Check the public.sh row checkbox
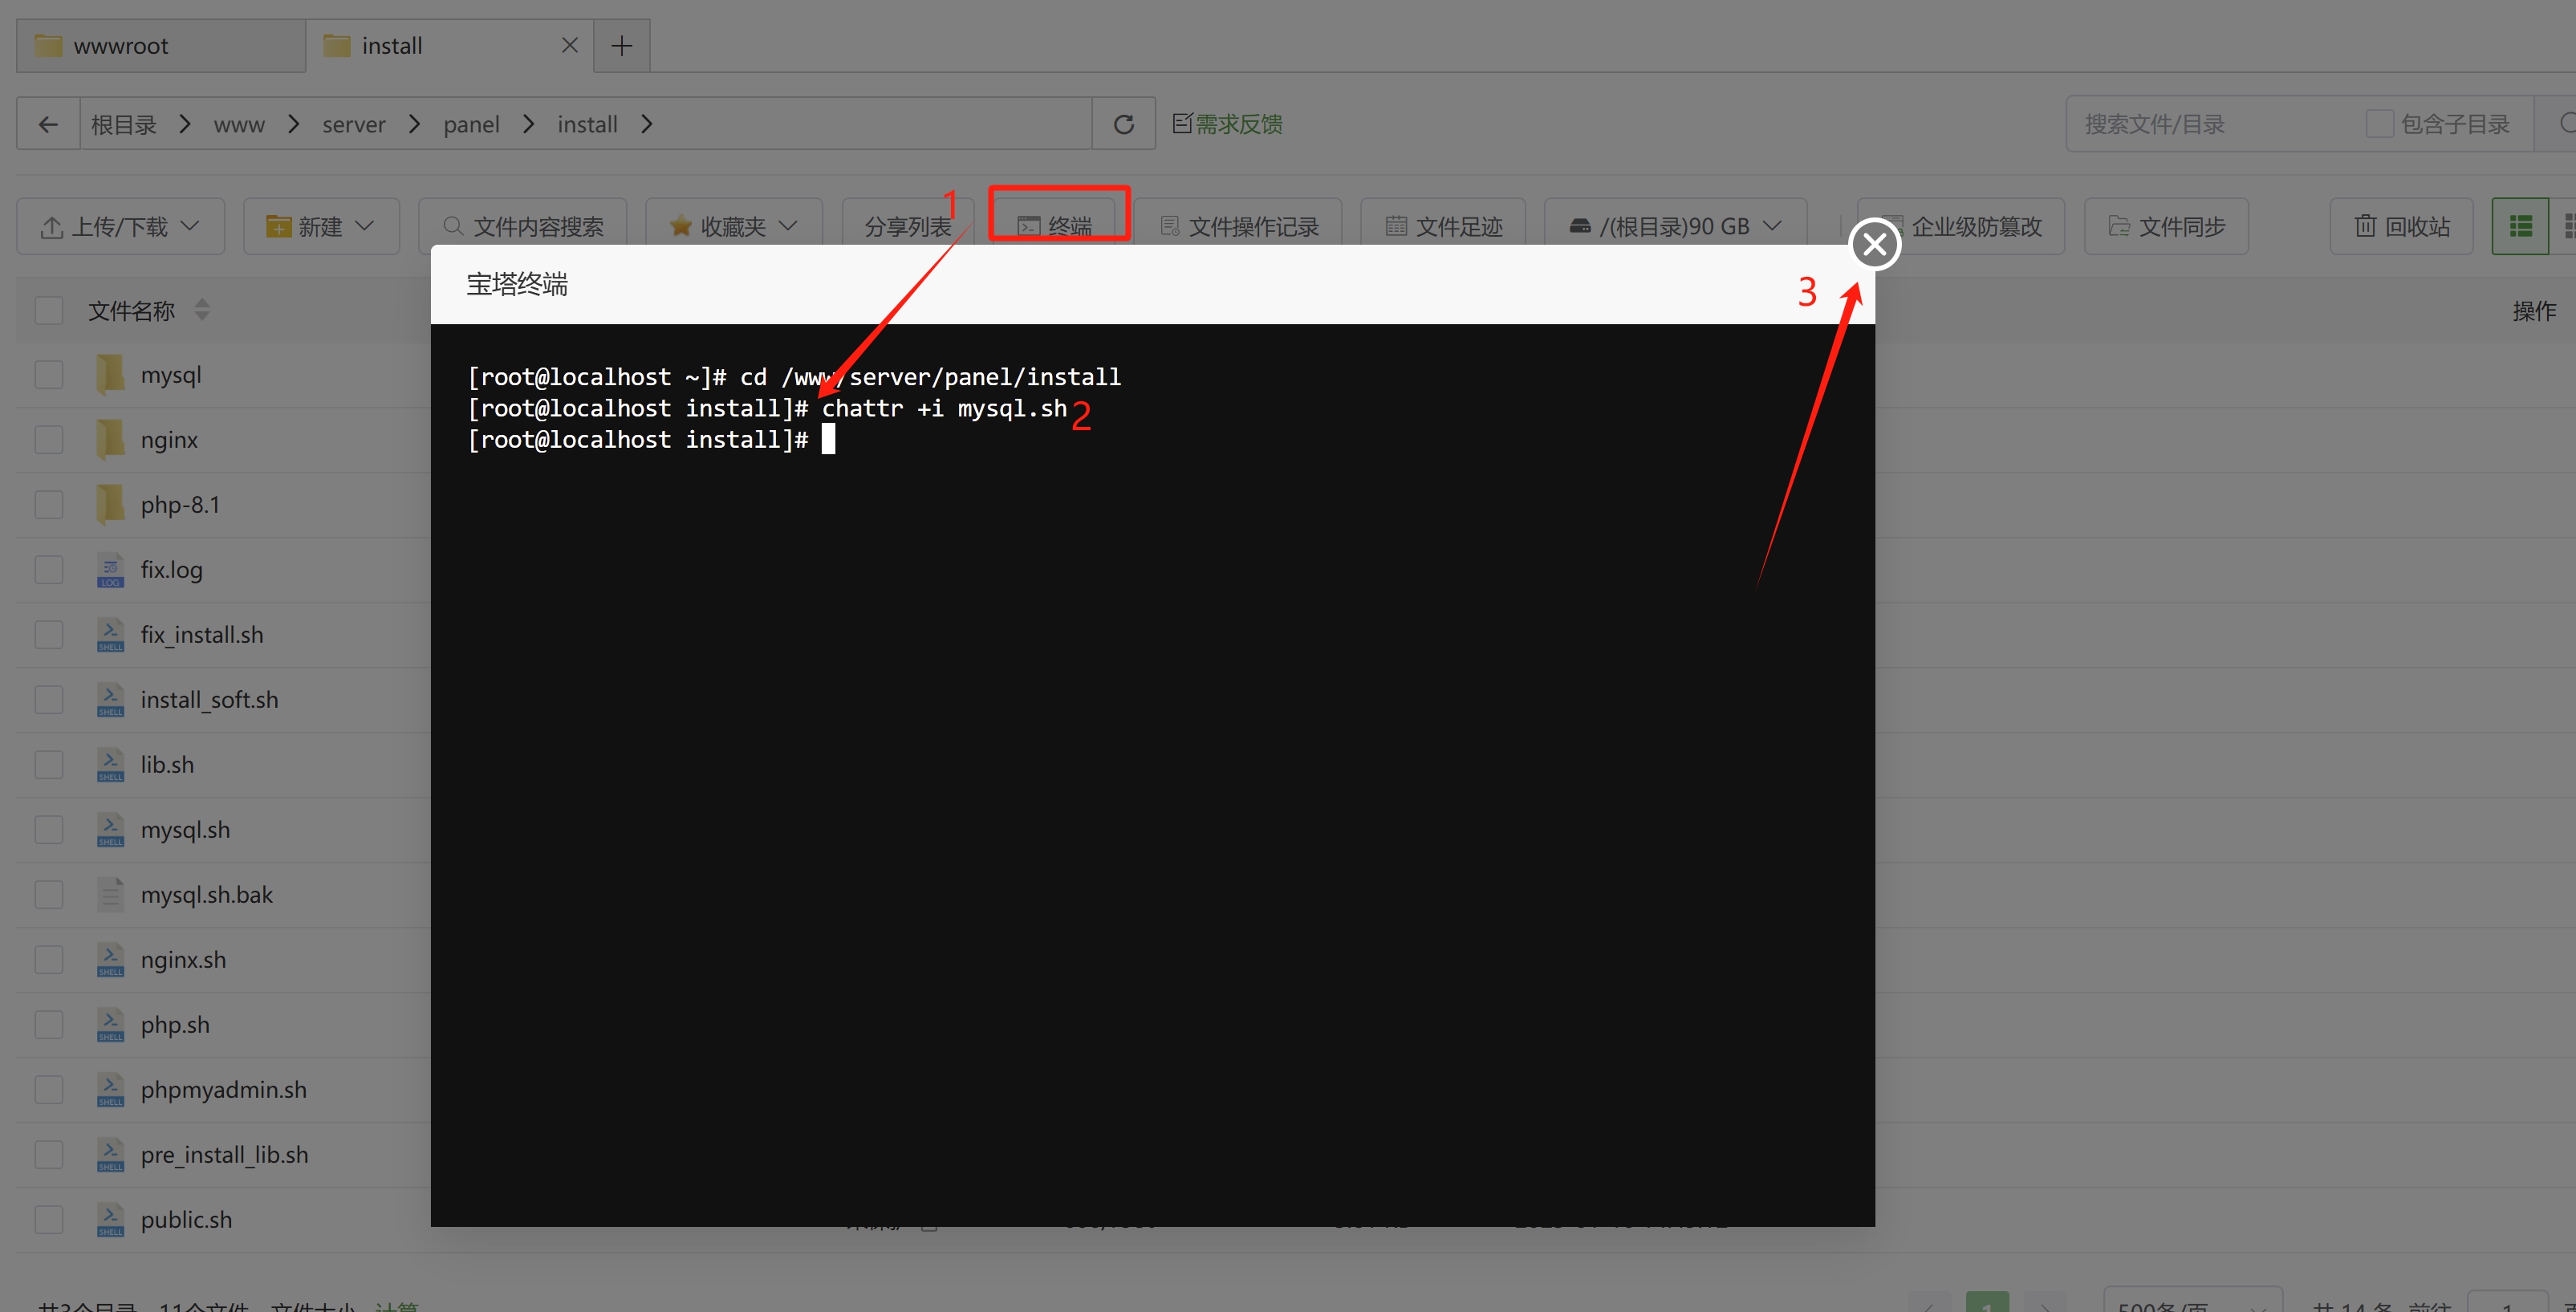The image size is (2576, 1312). point(49,1220)
